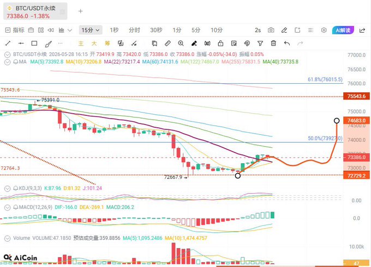Open the 15分 timeframe dropdown

[x=91, y=30]
